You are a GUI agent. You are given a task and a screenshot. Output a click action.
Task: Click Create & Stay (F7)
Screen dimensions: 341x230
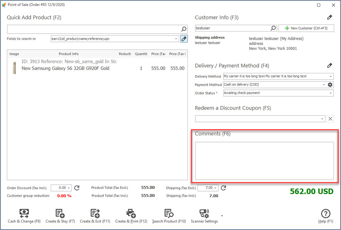point(60,216)
